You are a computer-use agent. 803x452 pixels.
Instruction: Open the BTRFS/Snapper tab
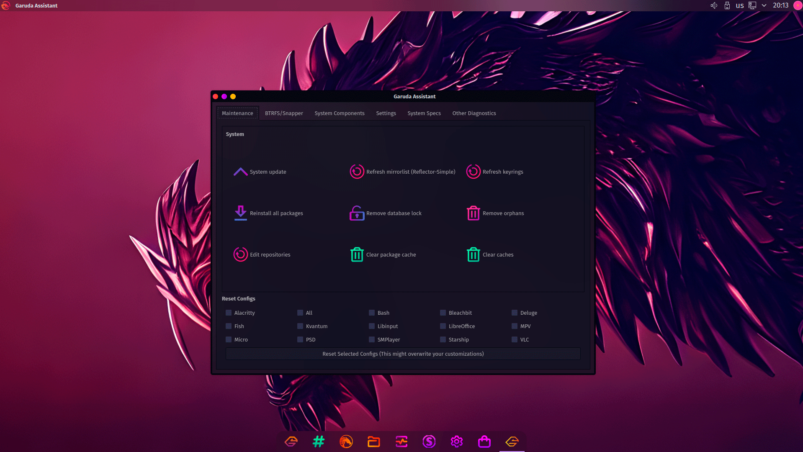pos(284,113)
